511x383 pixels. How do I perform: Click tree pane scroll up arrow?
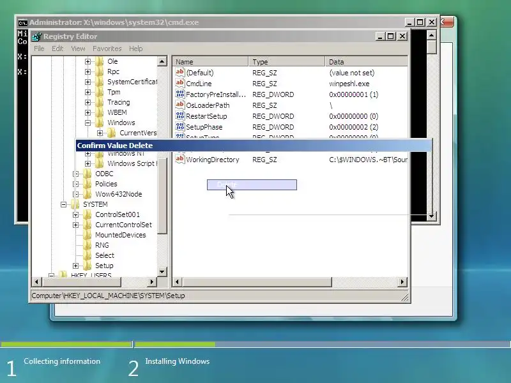[x=162, y=61]
